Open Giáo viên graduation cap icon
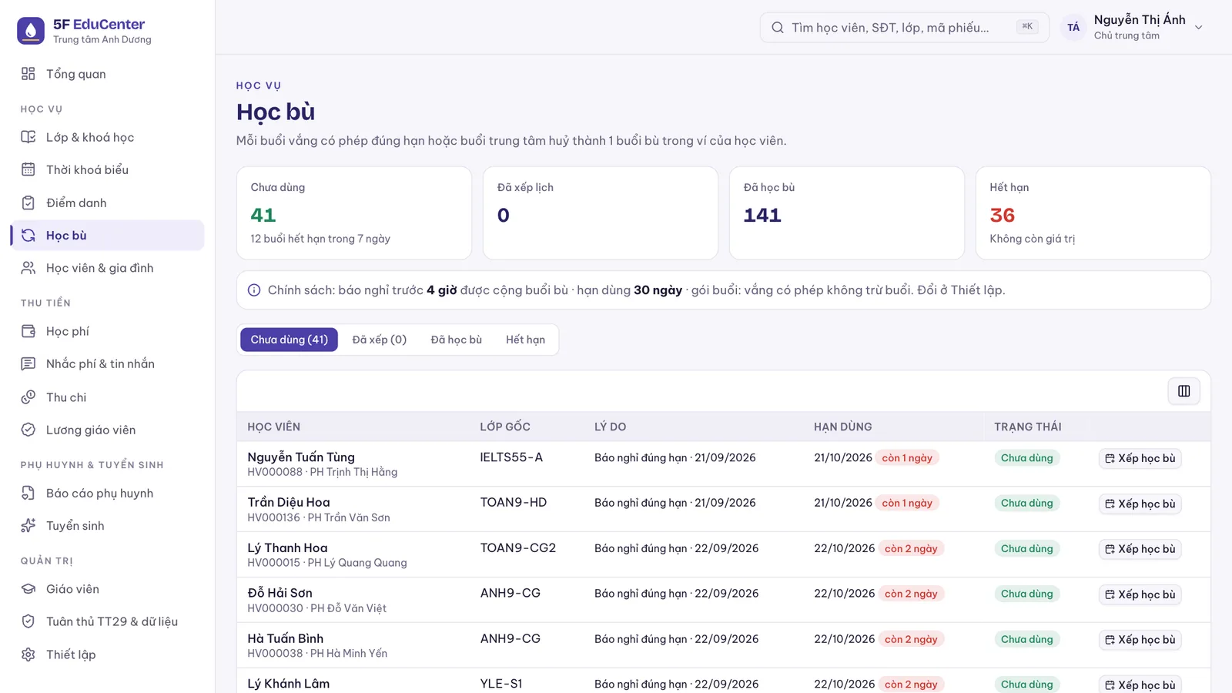1232x693 pixels. pos(28,589)
